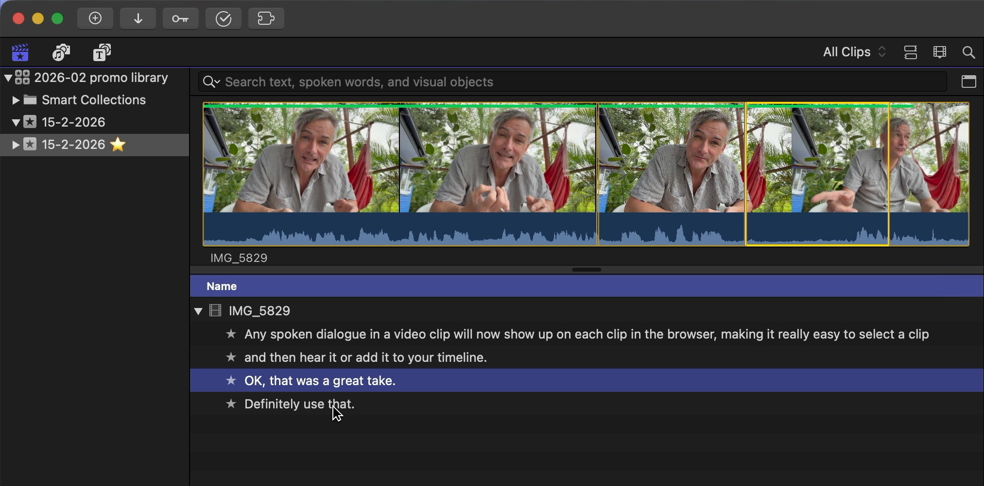Show the Titles and Generators sidebar
Image resolution: width=984 pixels, height=486 pixels.
pyautogui.click(x=102, y=52)
